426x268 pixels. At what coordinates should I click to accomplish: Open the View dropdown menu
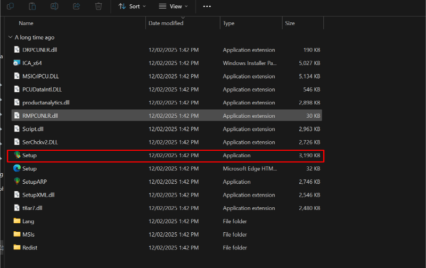click(x=174, y=6)
